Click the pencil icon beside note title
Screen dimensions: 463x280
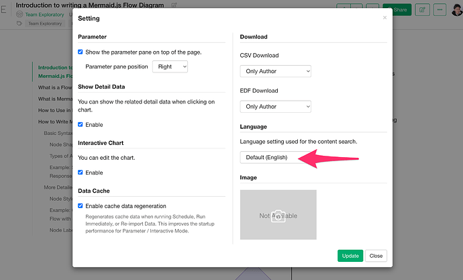pyautogui.click(x=174, y=5)
